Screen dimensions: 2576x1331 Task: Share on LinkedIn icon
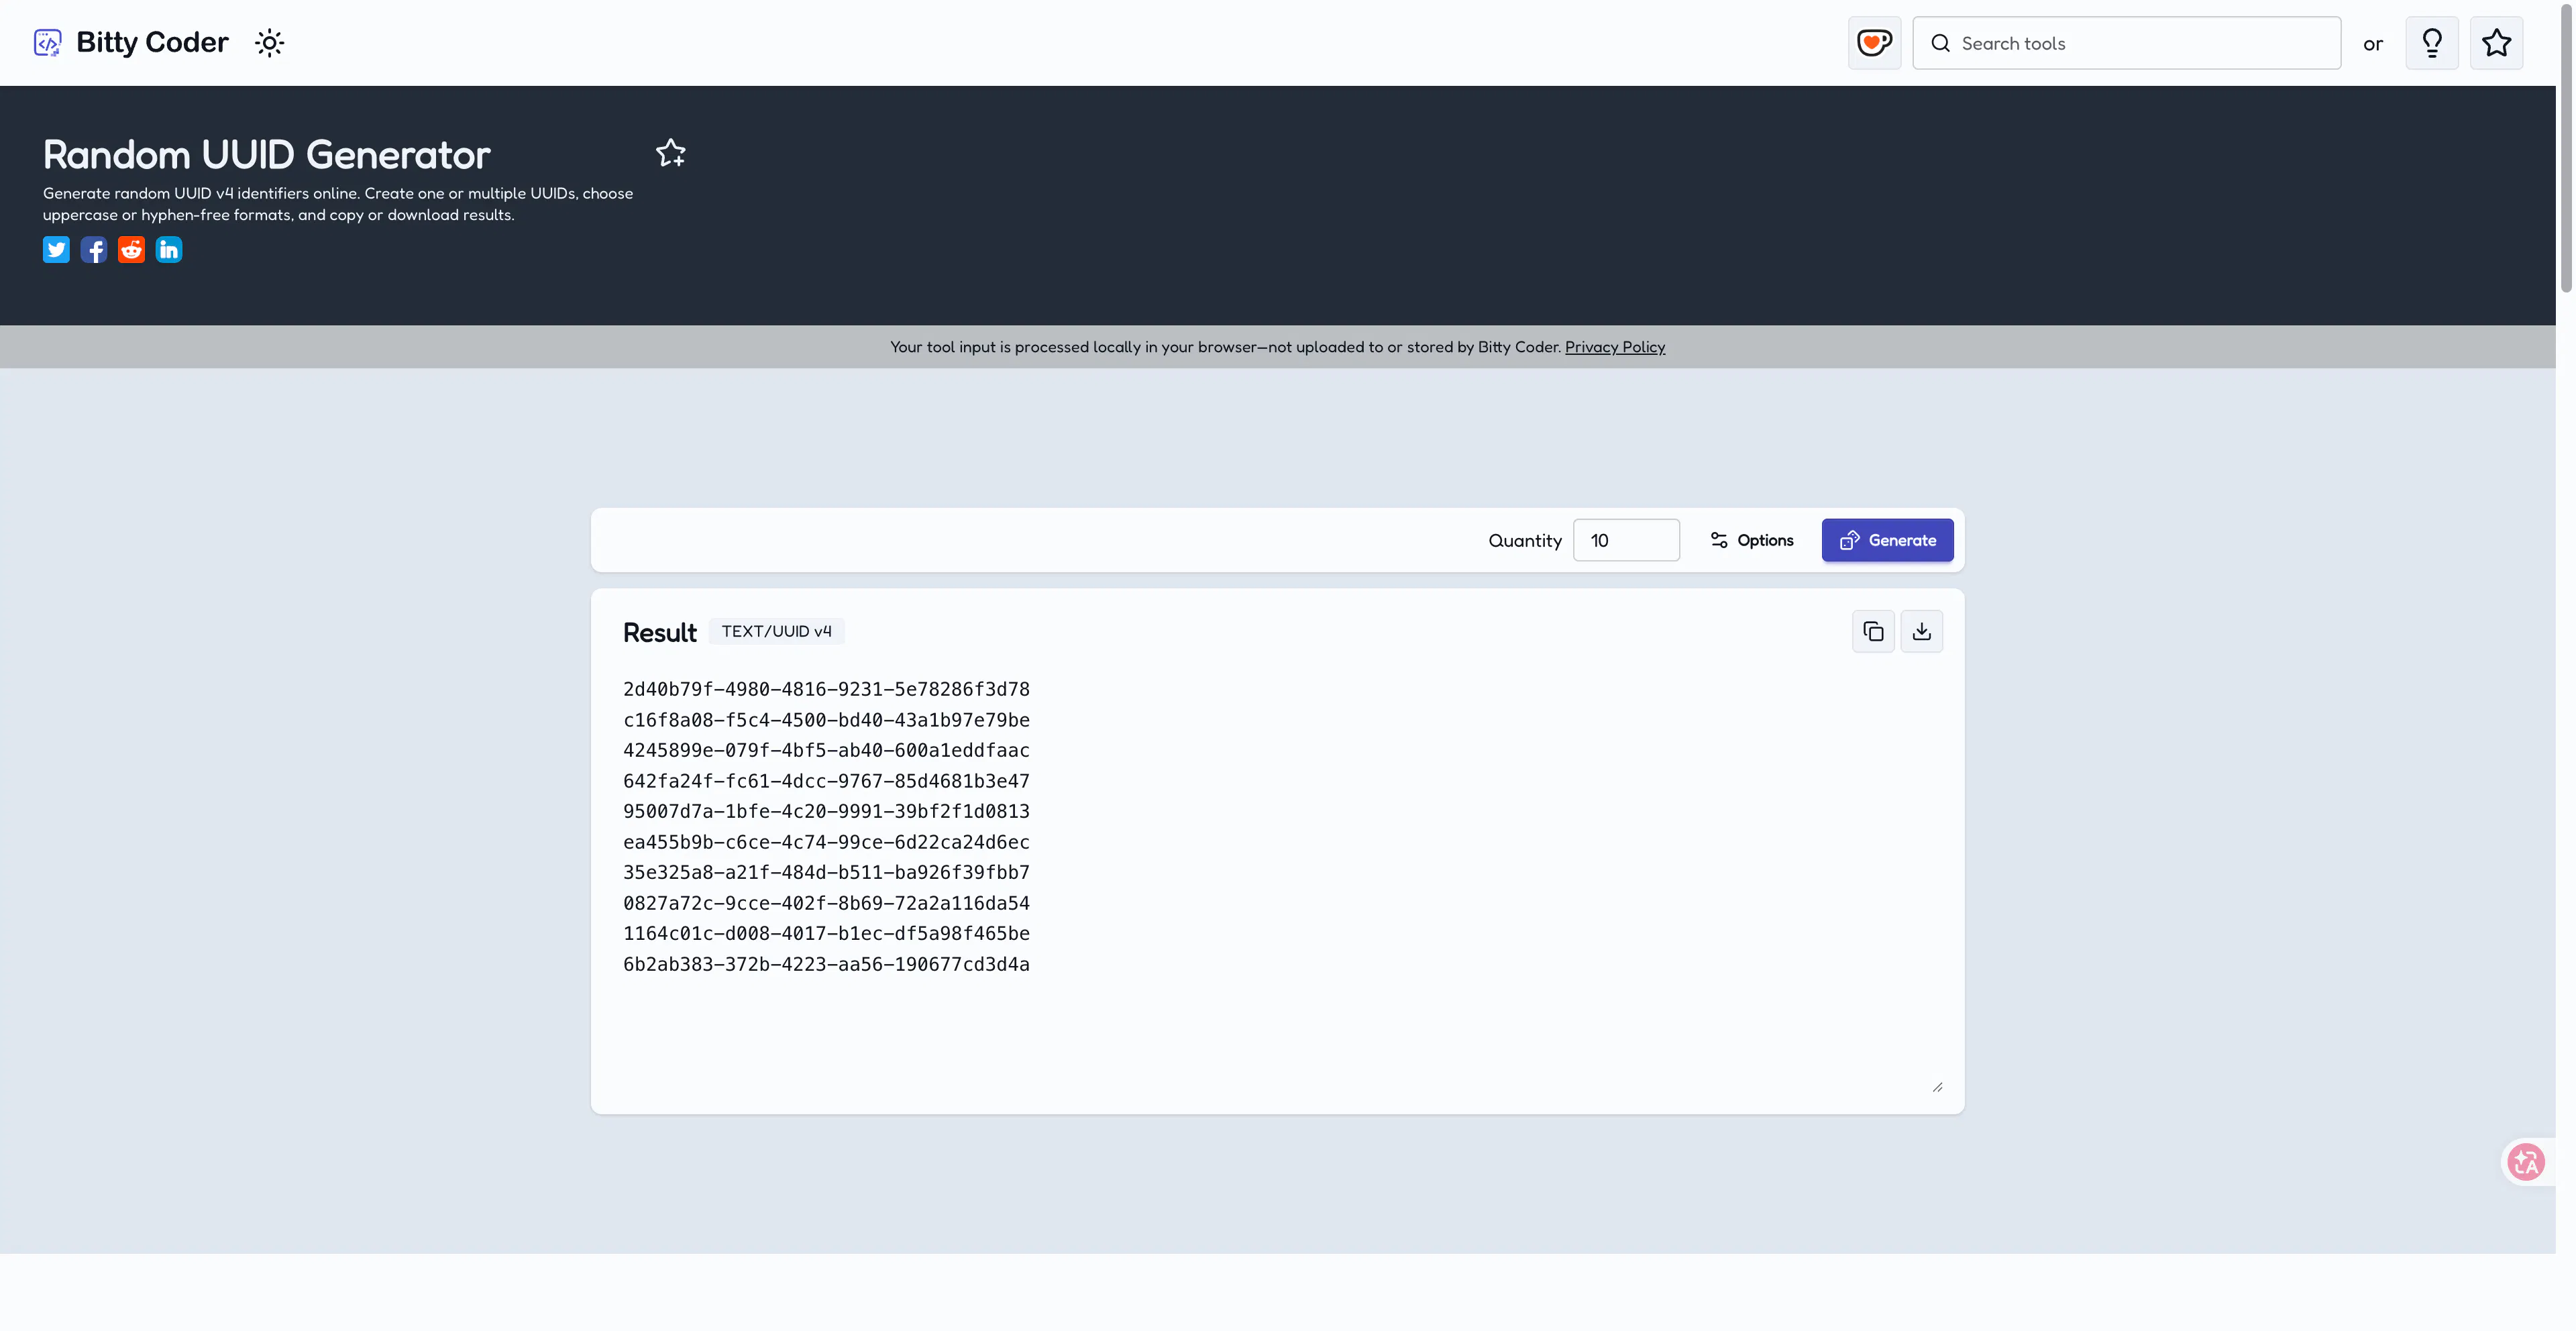(169, 250)
